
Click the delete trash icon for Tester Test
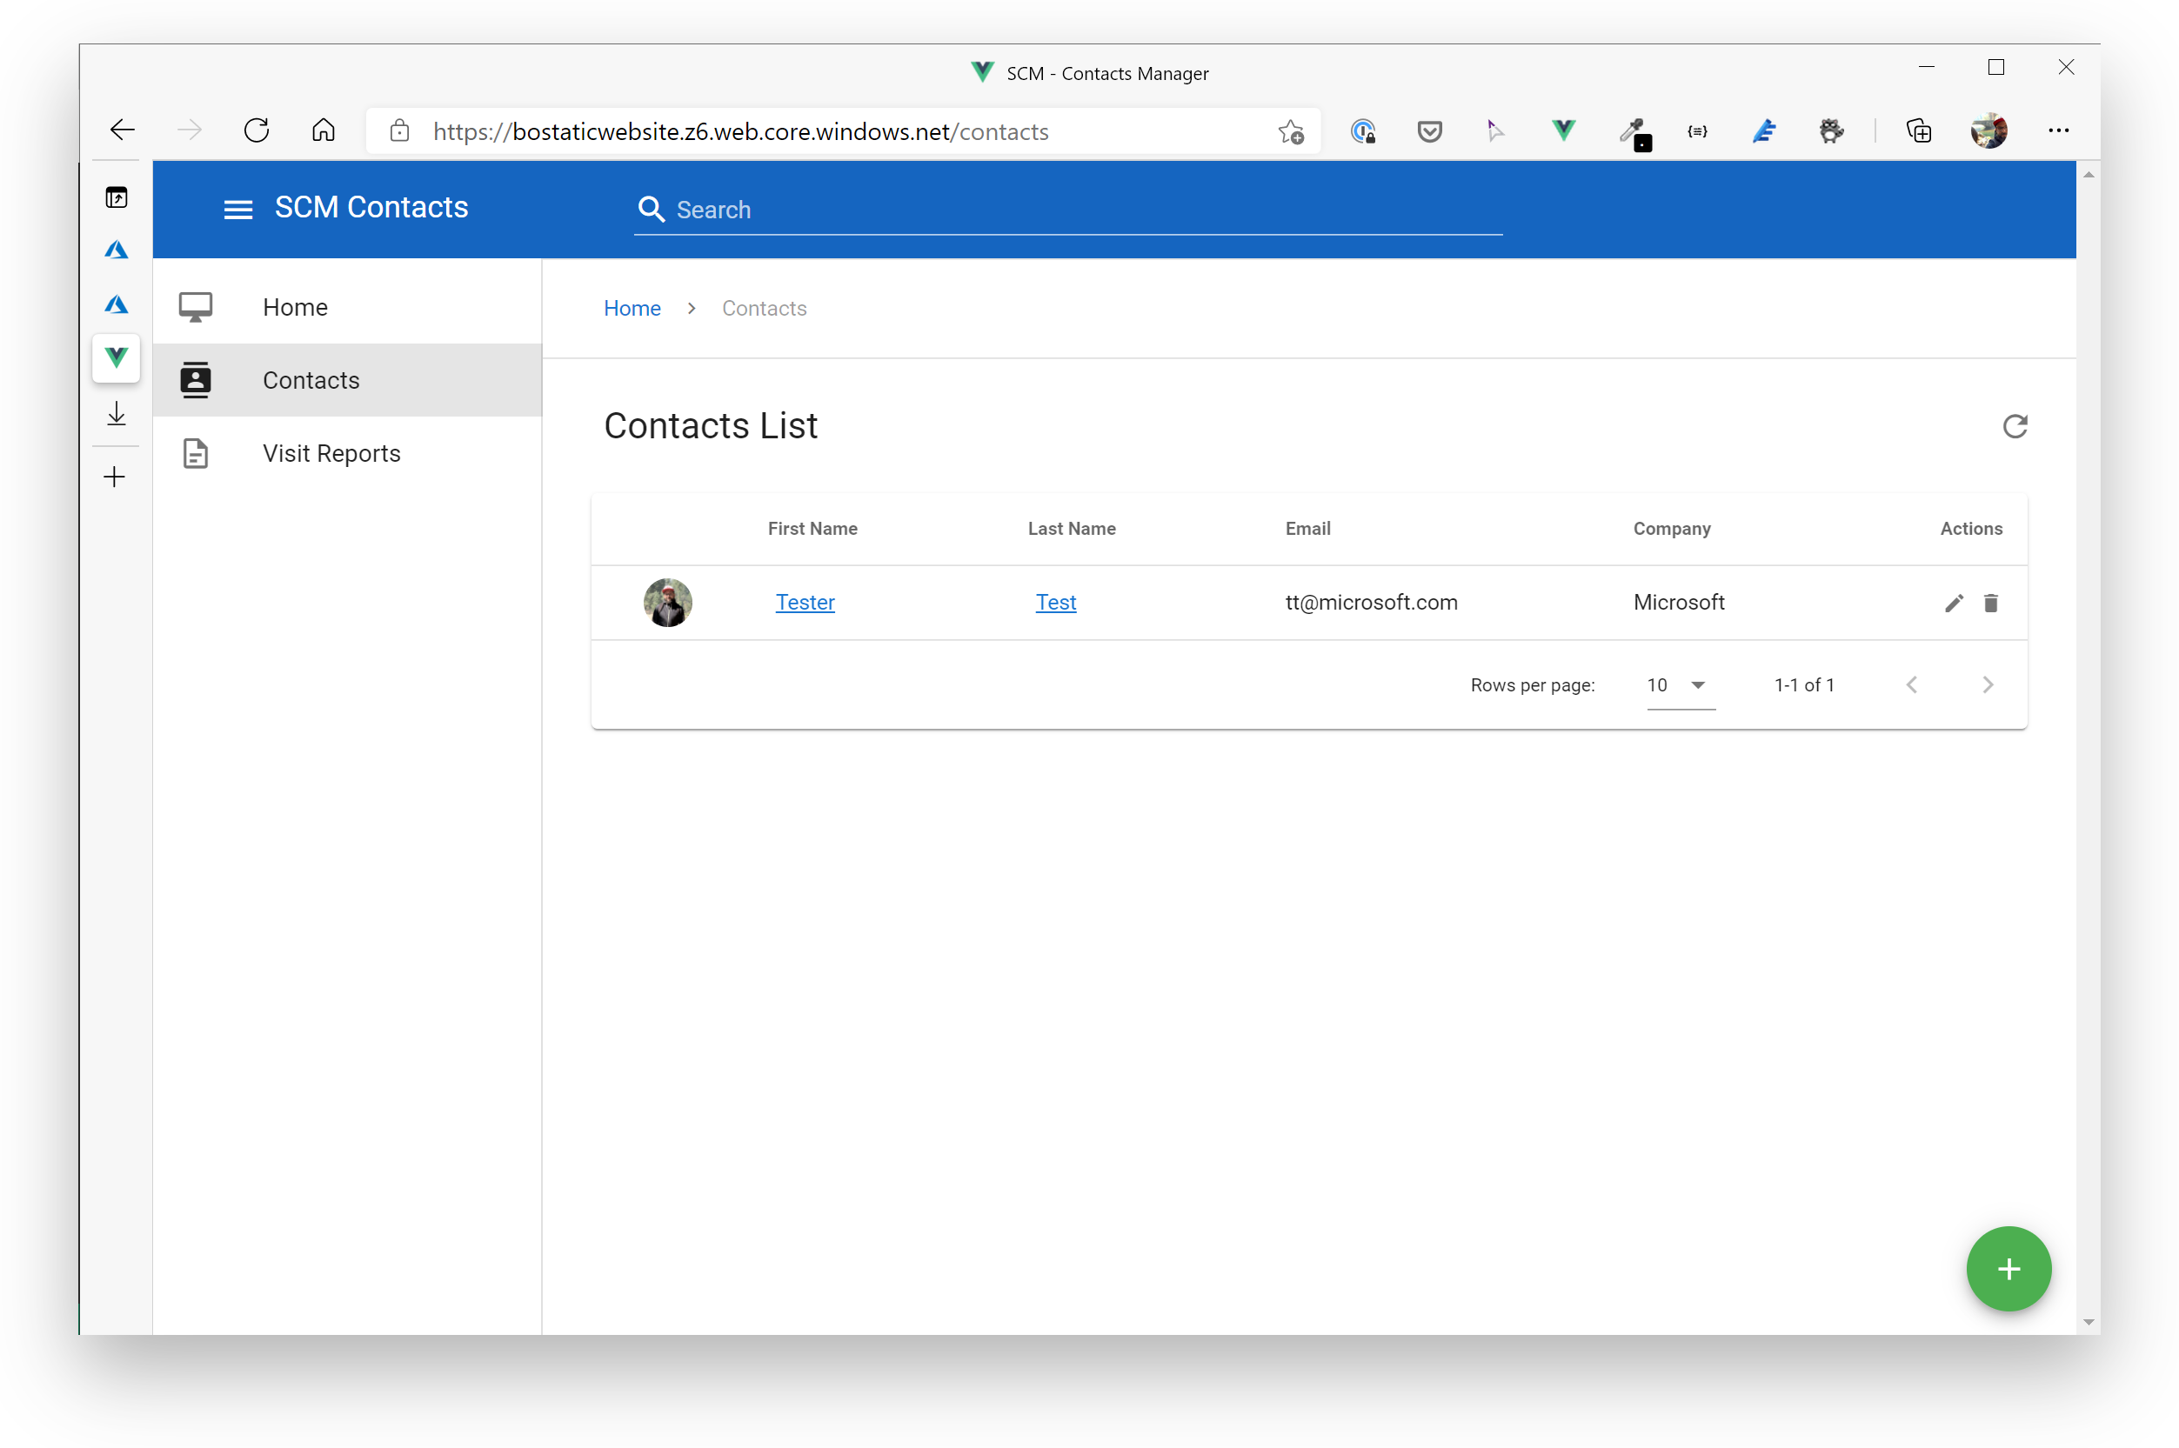pos(1991,601)
